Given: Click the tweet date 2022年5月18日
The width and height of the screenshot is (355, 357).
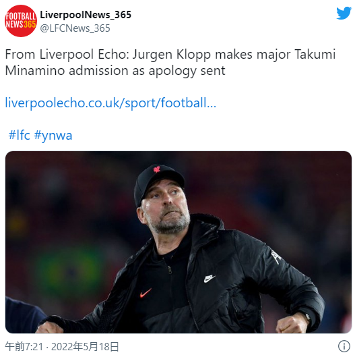Looking at the screenshot, I should [x=85, y=346].
